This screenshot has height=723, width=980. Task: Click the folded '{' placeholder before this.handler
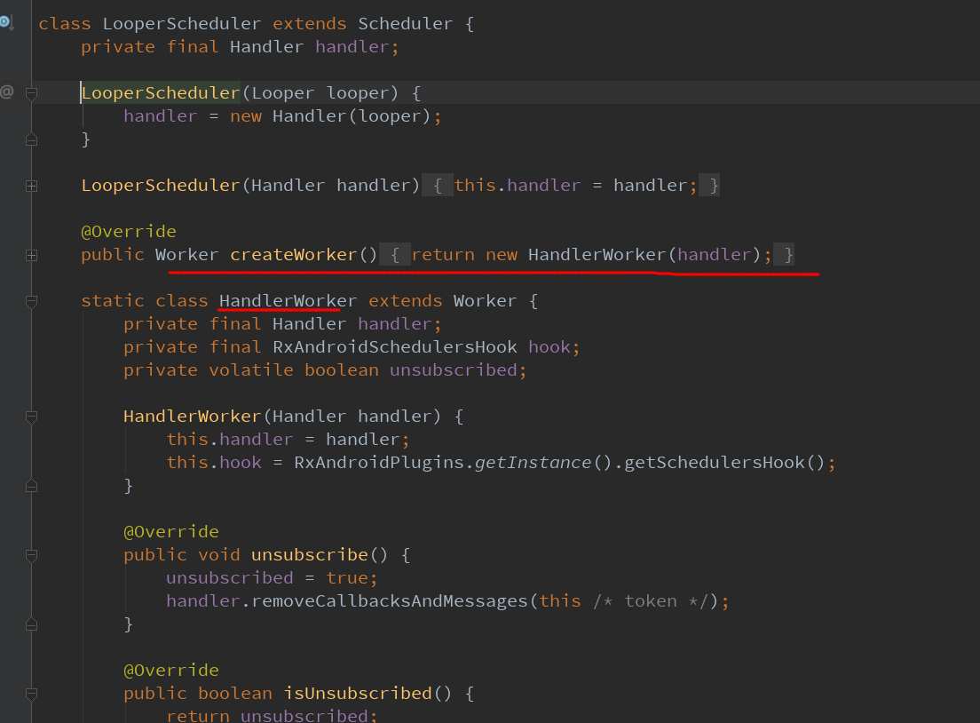(438, 185)
